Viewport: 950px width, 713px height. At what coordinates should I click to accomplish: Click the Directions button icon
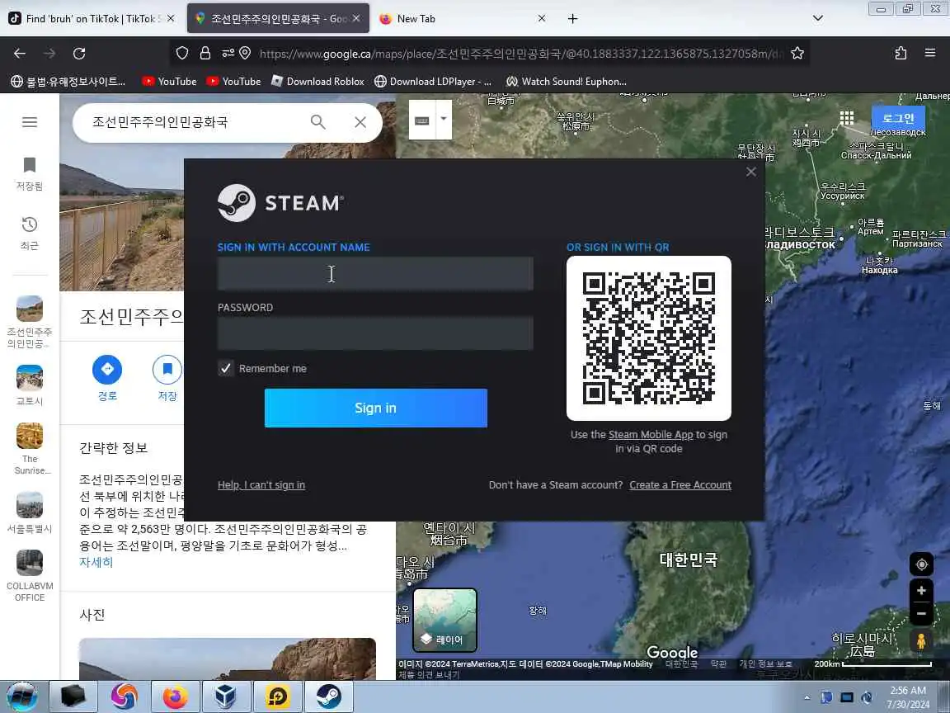point(107,369)
